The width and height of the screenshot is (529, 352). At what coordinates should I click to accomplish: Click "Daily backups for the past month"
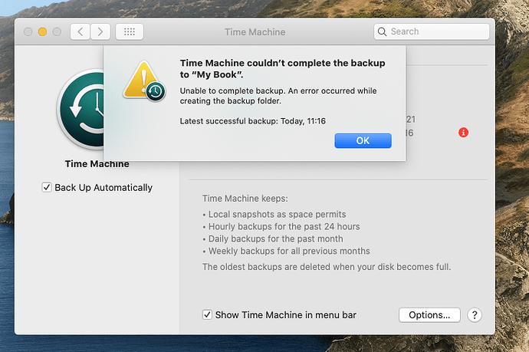coord(276,239)
